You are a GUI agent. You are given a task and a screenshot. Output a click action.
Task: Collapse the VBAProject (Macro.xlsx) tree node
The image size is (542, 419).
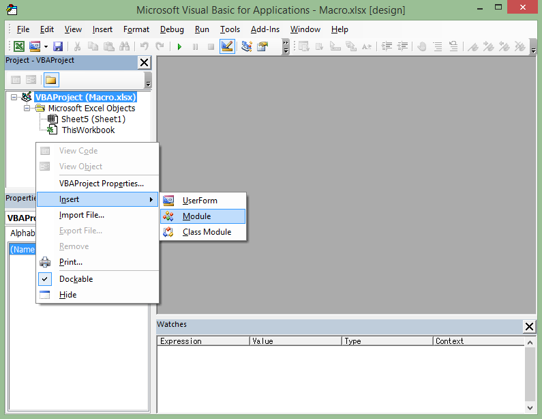(14, 97)
